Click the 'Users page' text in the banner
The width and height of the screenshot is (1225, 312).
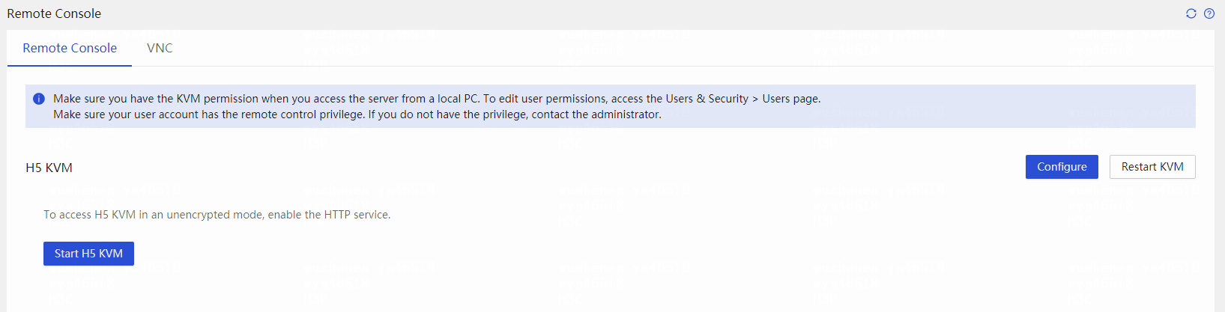(790, 99)
